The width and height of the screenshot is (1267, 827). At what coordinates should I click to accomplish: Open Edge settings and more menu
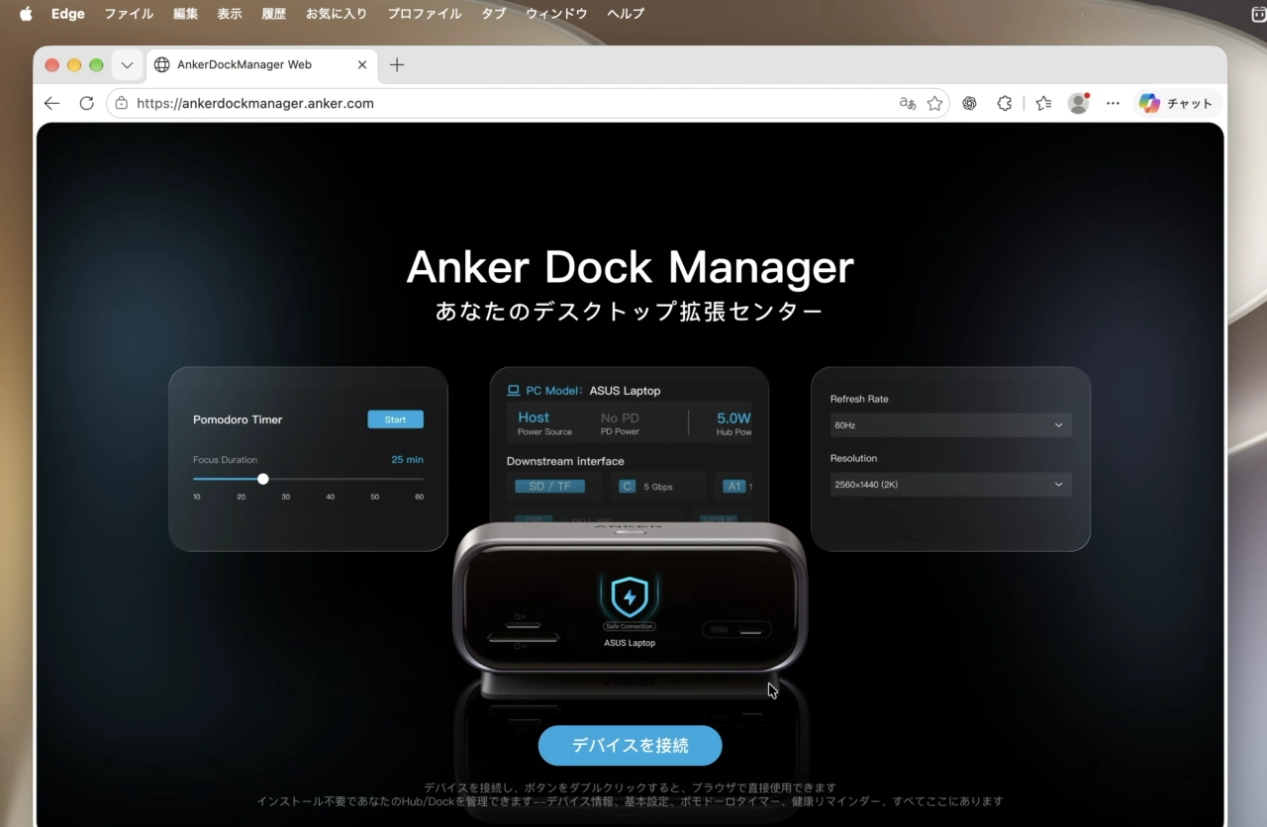coord(1114,103)
